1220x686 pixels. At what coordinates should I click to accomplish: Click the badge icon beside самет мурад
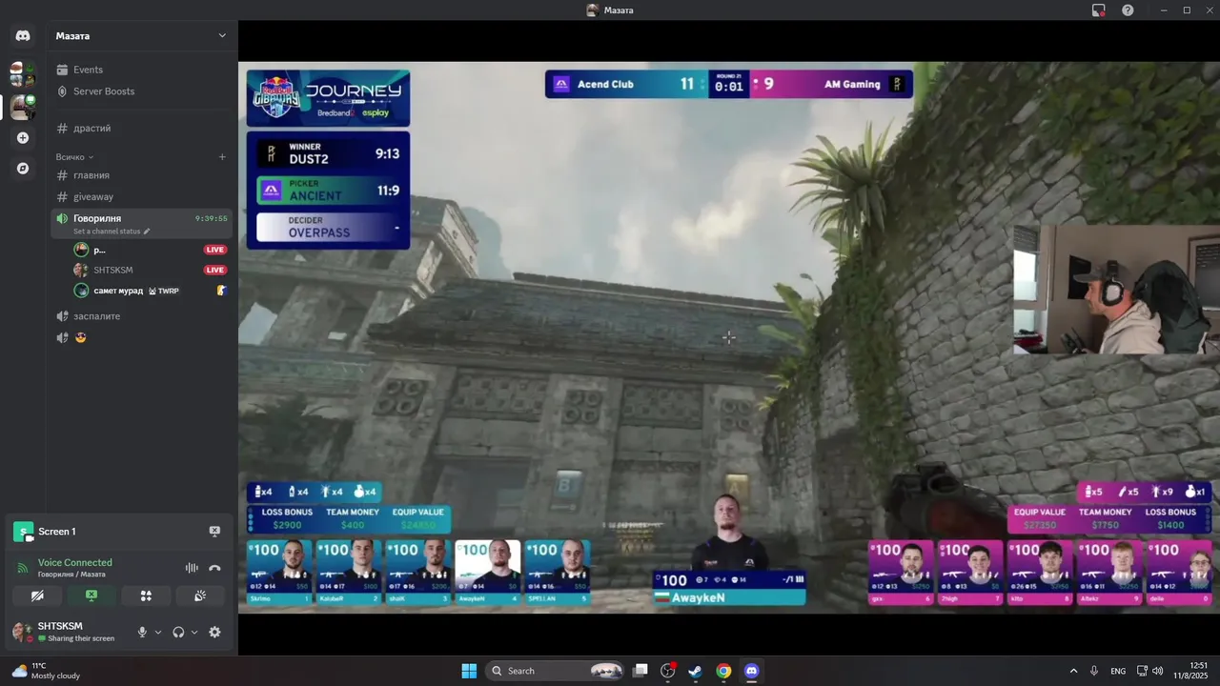[x=221, y=291]
